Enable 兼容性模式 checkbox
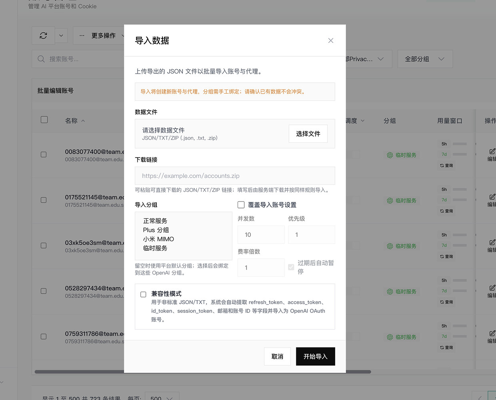Viewport: 496px width, 400px height. pyautogui.click(x=143, y=294)
